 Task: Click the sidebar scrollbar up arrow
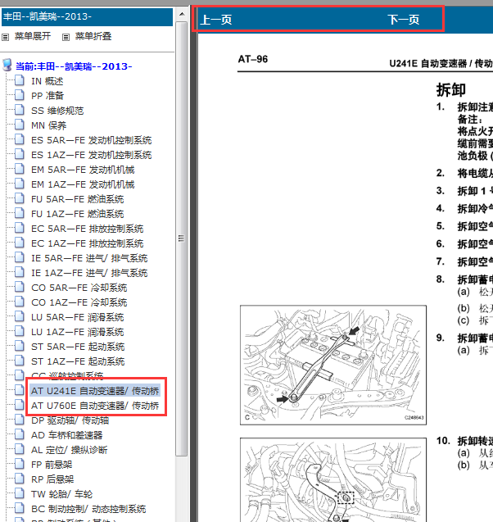coord(182,14)
